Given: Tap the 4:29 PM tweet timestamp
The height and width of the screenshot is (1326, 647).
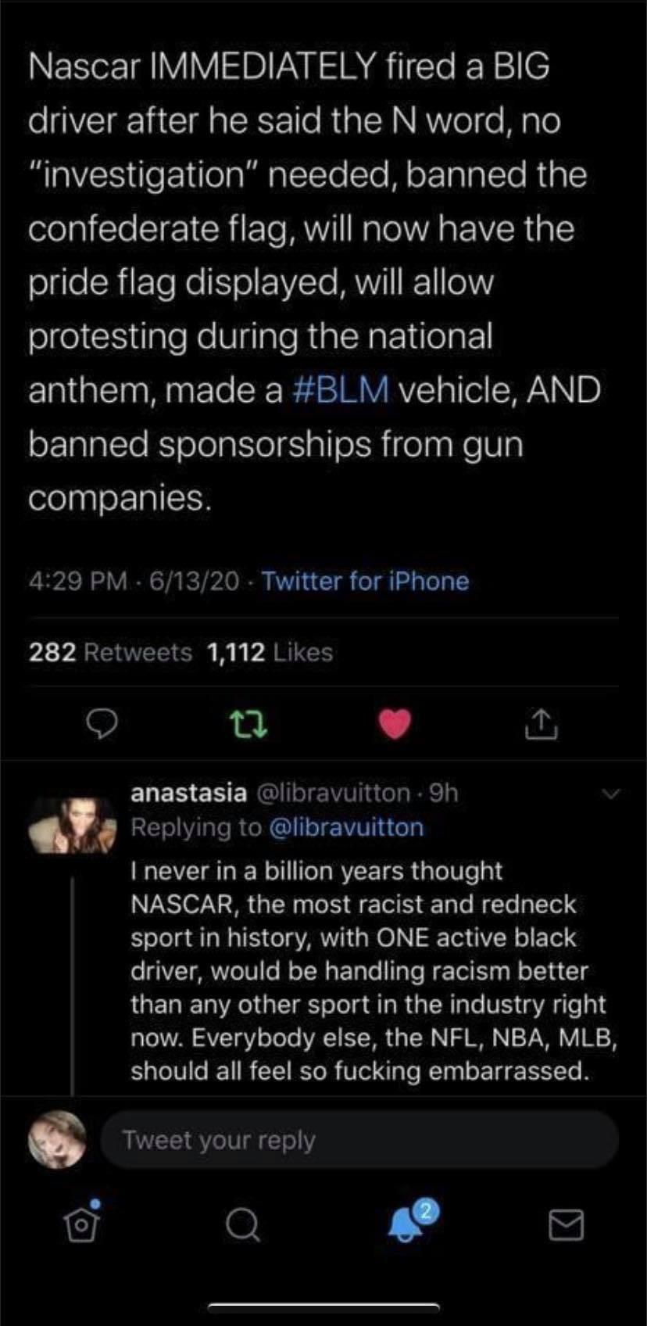Looking at the screenshot, I should (77, 581).
